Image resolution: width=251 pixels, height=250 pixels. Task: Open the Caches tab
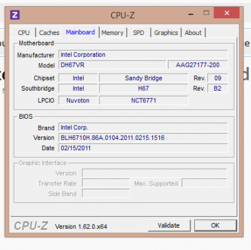[x=49, y=32]
